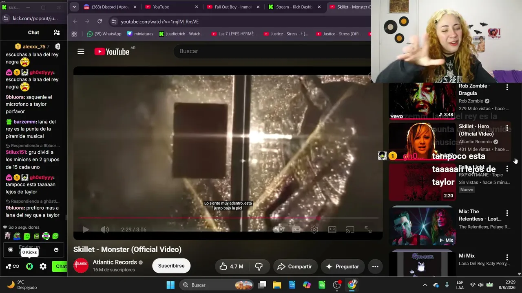The height and width of the screenshot is (293, 522).
Task: Open Windows Start menu
Action: (x=170, y=285)
